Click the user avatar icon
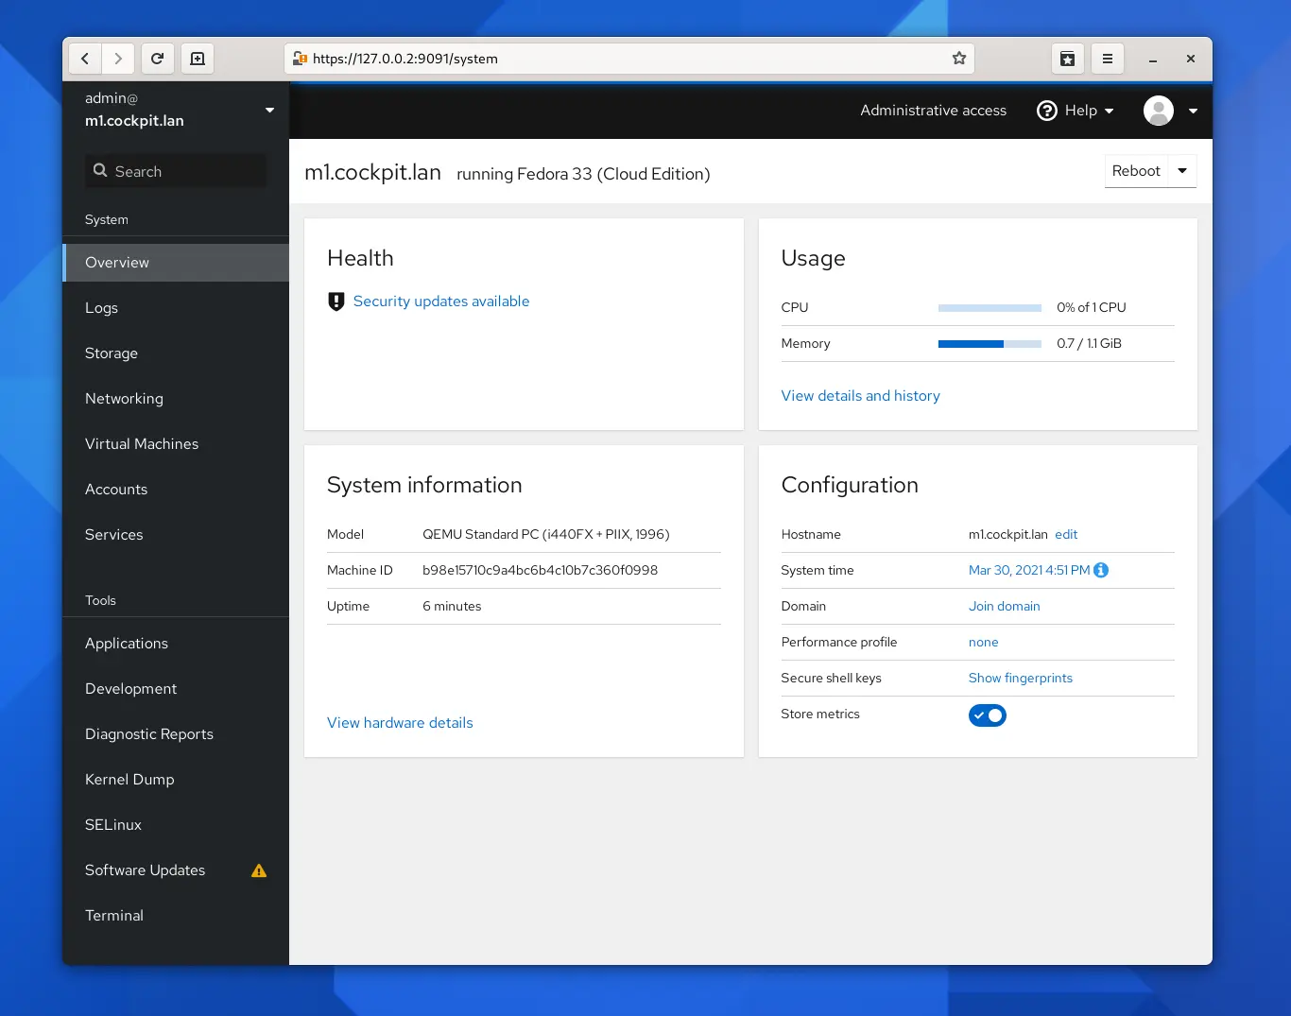Image resolution: width=1291 pixels, height=1016 pixels. (x=1158, y=111)
